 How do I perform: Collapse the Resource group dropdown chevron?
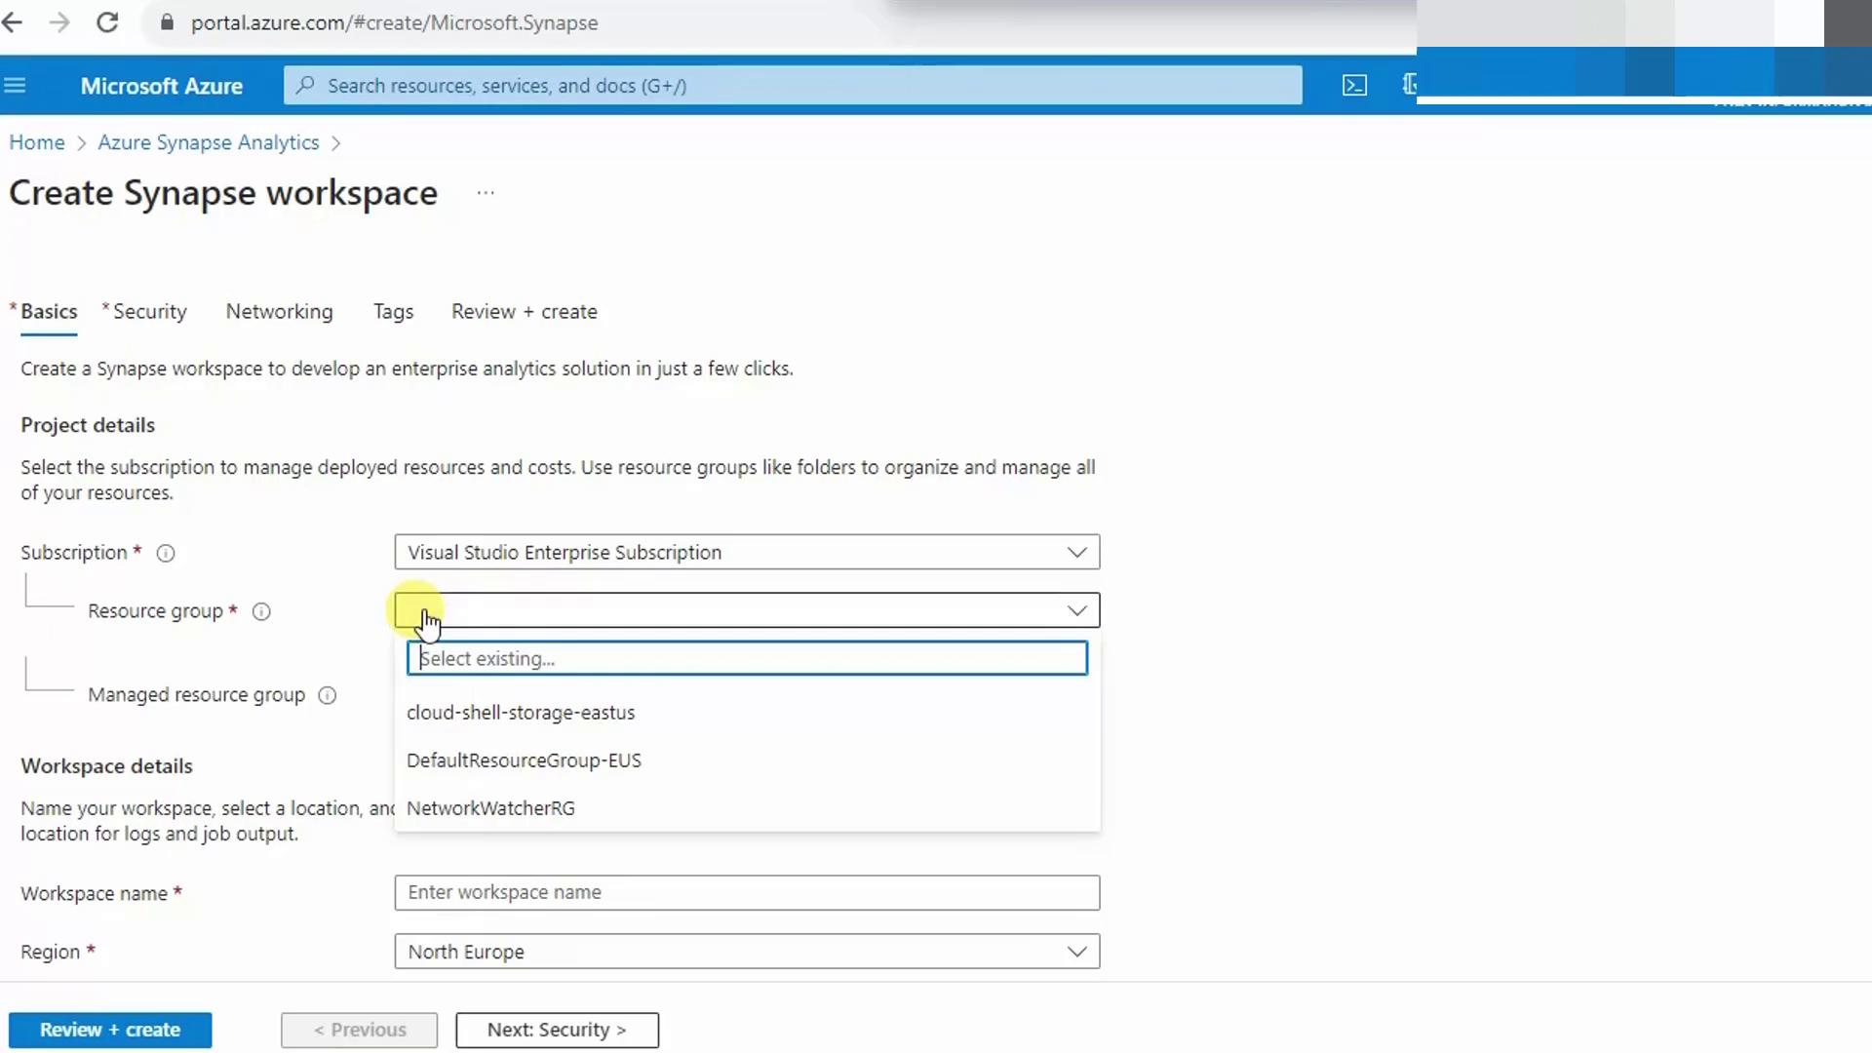[x=1076, y=610]
